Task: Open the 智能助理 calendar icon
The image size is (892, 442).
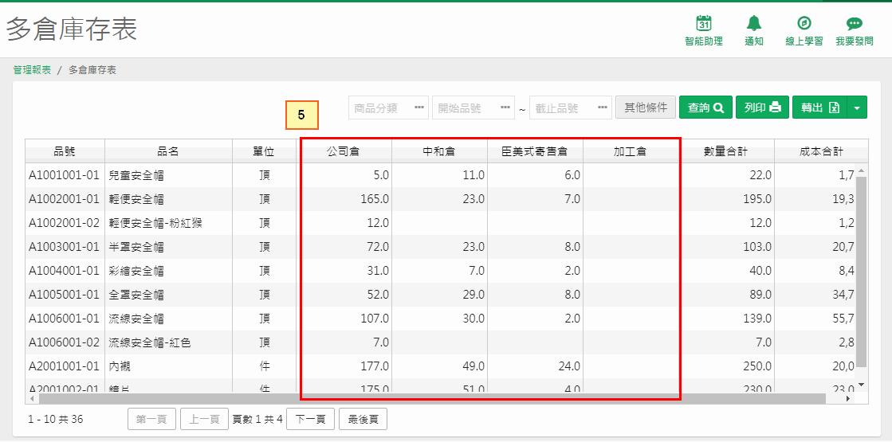Action: 704,23
